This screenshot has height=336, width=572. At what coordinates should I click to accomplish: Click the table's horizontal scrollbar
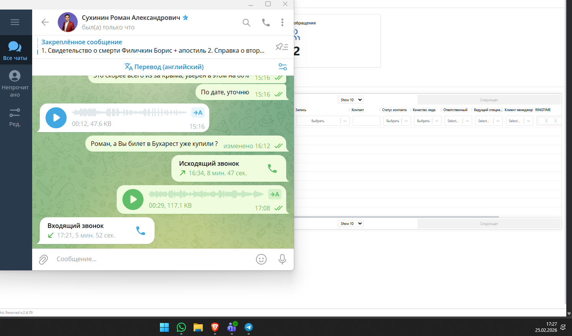pyautogui.click(x=396, y=217)
